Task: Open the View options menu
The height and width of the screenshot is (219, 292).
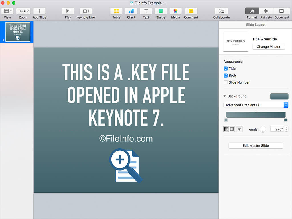Action: pyautogui.click(x=7, y=11)
